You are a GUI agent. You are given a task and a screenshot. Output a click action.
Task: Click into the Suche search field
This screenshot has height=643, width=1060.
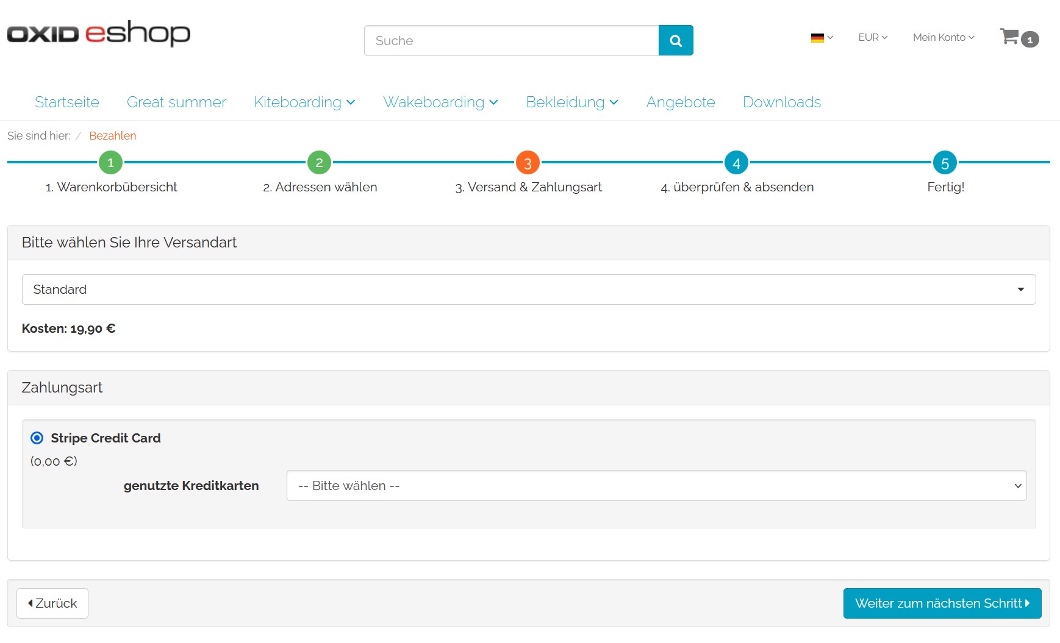(x=511, y=41)
